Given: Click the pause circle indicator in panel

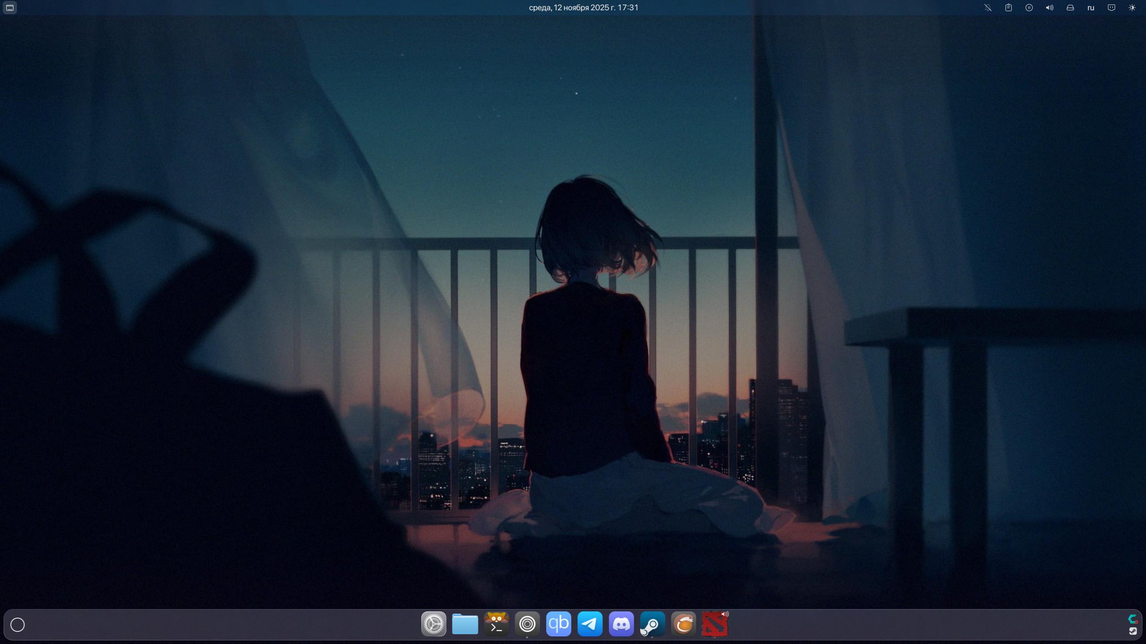Looking at the screenshot, I should tap(1029, 8).
